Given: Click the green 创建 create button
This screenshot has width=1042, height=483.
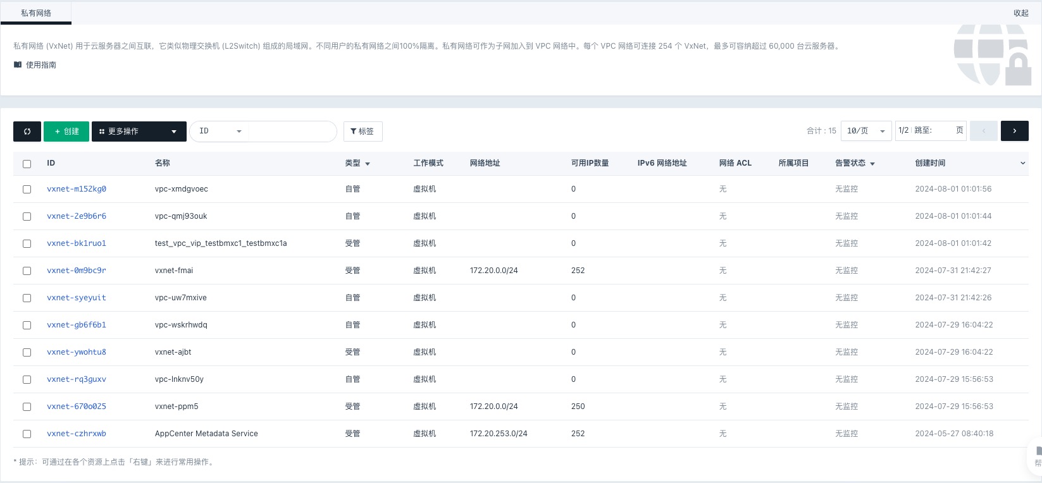Looking at the screenshot, I should click(66, 131).
